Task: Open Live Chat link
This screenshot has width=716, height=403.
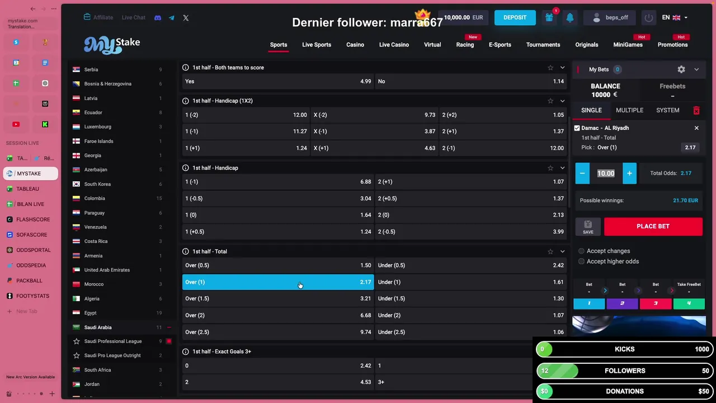Action: 134,17
